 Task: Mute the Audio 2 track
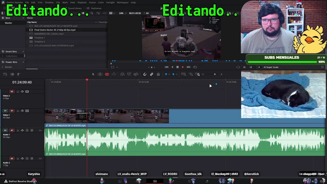pos(32,158)
